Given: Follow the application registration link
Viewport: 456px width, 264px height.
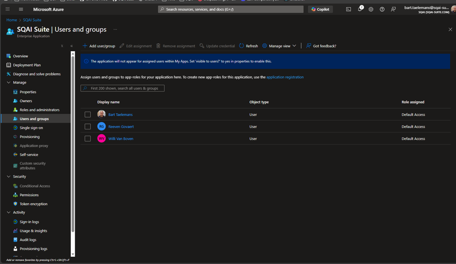Looking at the screenshot, I should tap(285, 77).
